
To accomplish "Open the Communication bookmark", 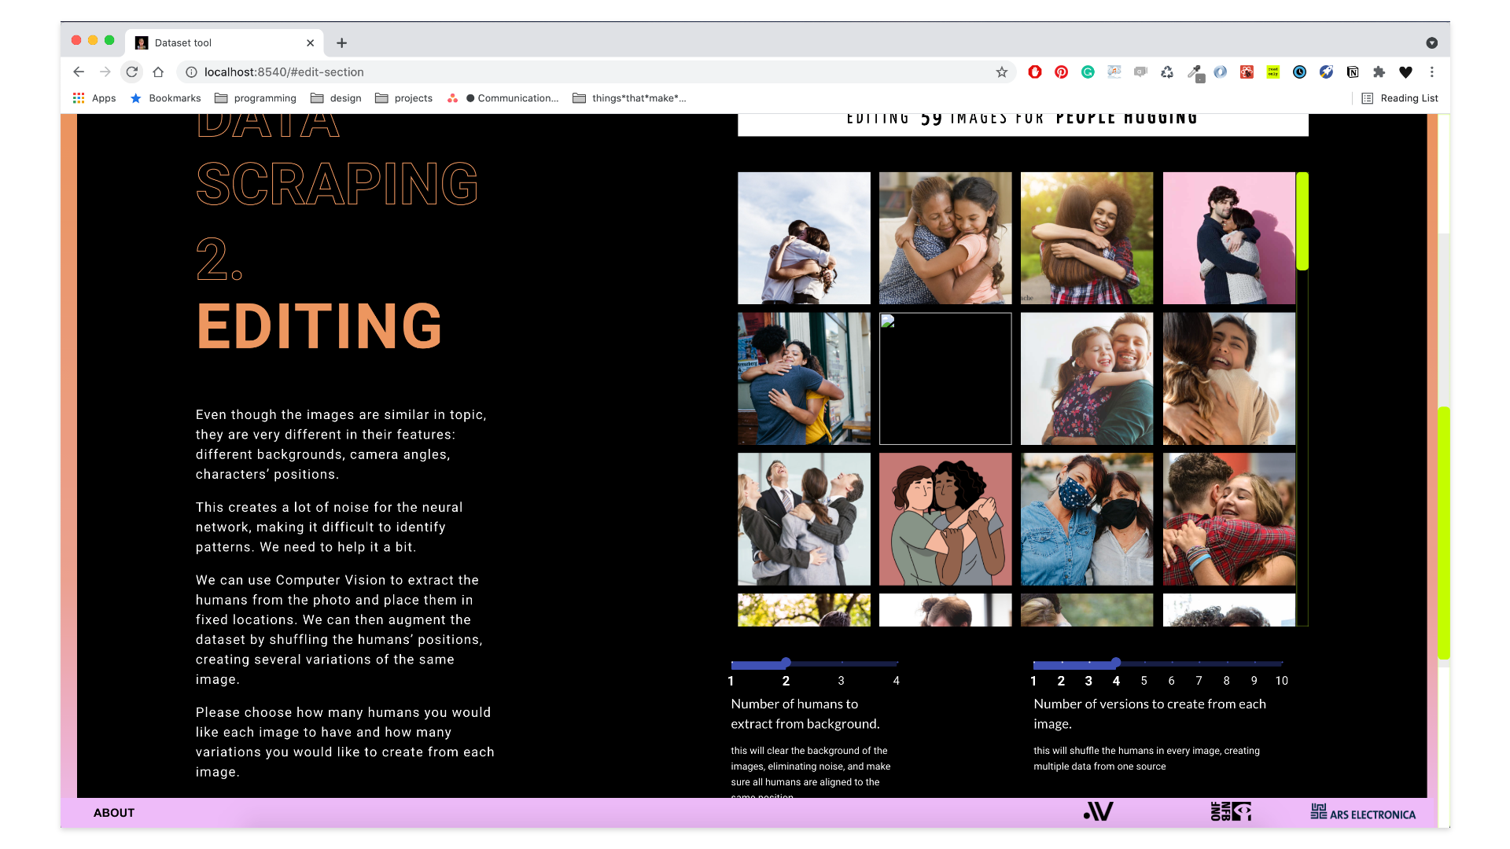I will (x=503, y=98).
